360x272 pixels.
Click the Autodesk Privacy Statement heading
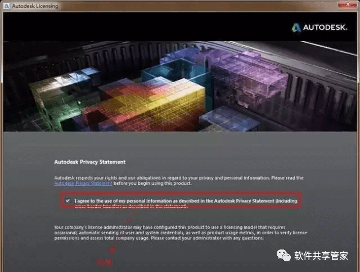[x=90, y=162]
